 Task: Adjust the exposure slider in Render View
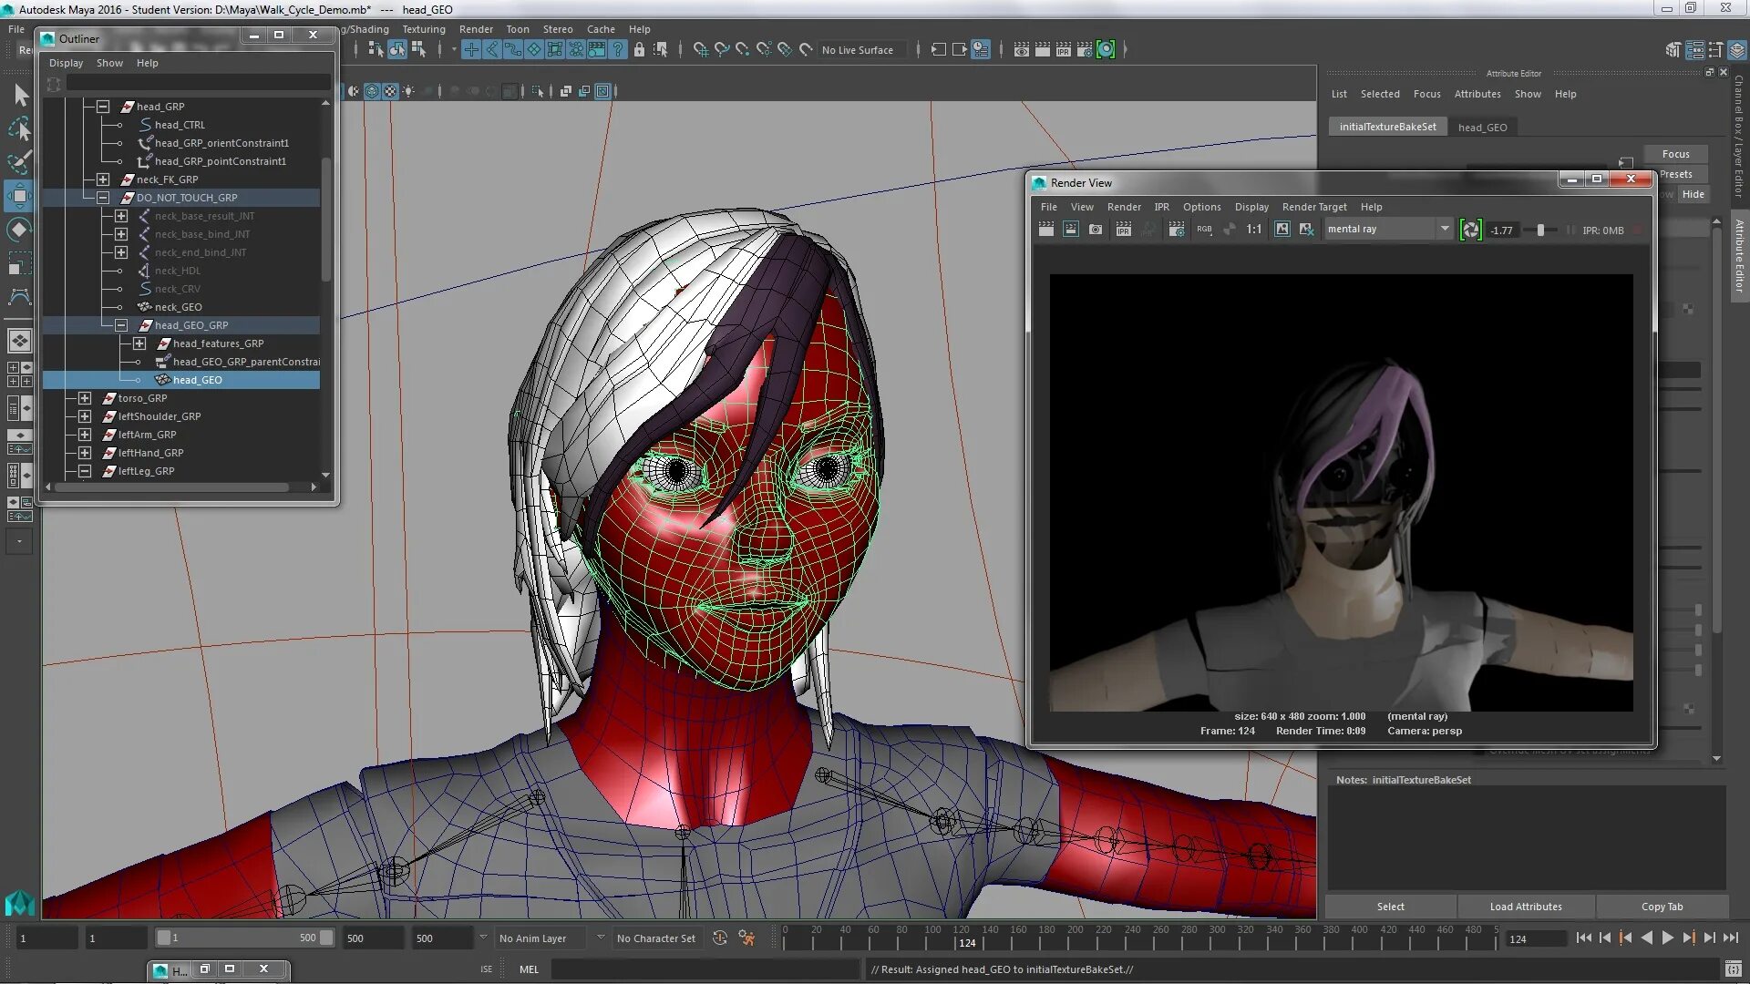(1540, 231)
